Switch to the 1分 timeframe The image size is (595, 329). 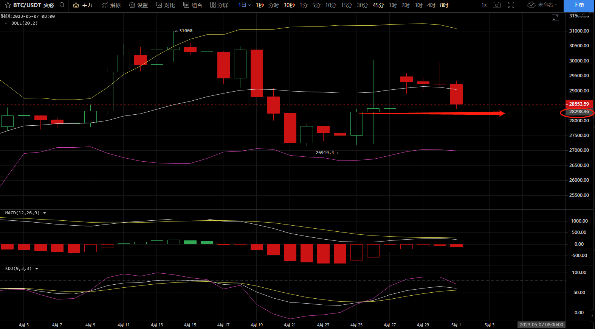[304, 5]
